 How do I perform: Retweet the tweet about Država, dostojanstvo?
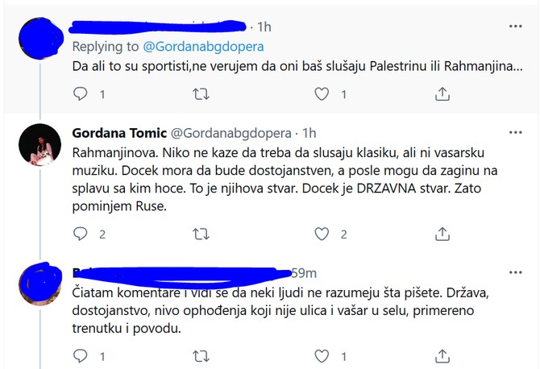[201, 356]
